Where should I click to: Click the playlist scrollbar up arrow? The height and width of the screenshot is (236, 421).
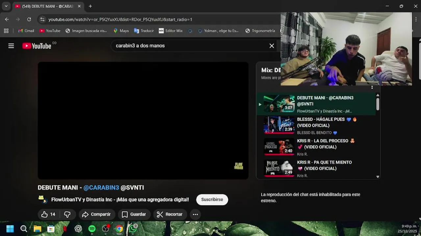click(378, 95)
